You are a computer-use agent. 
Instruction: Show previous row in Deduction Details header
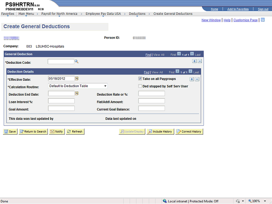[177, 71]
